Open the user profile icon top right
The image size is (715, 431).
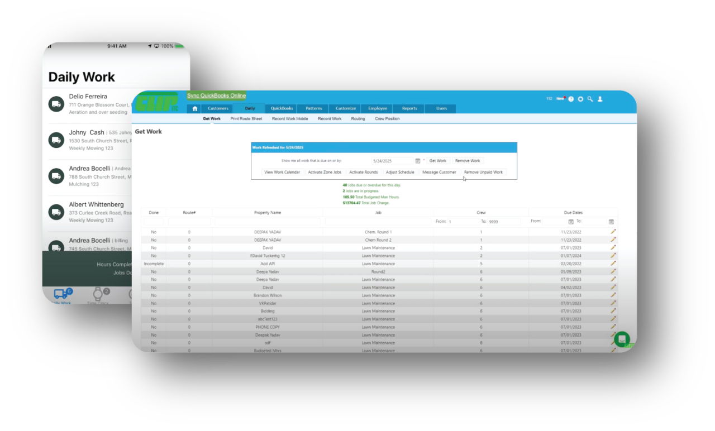(x=600, y=99)
